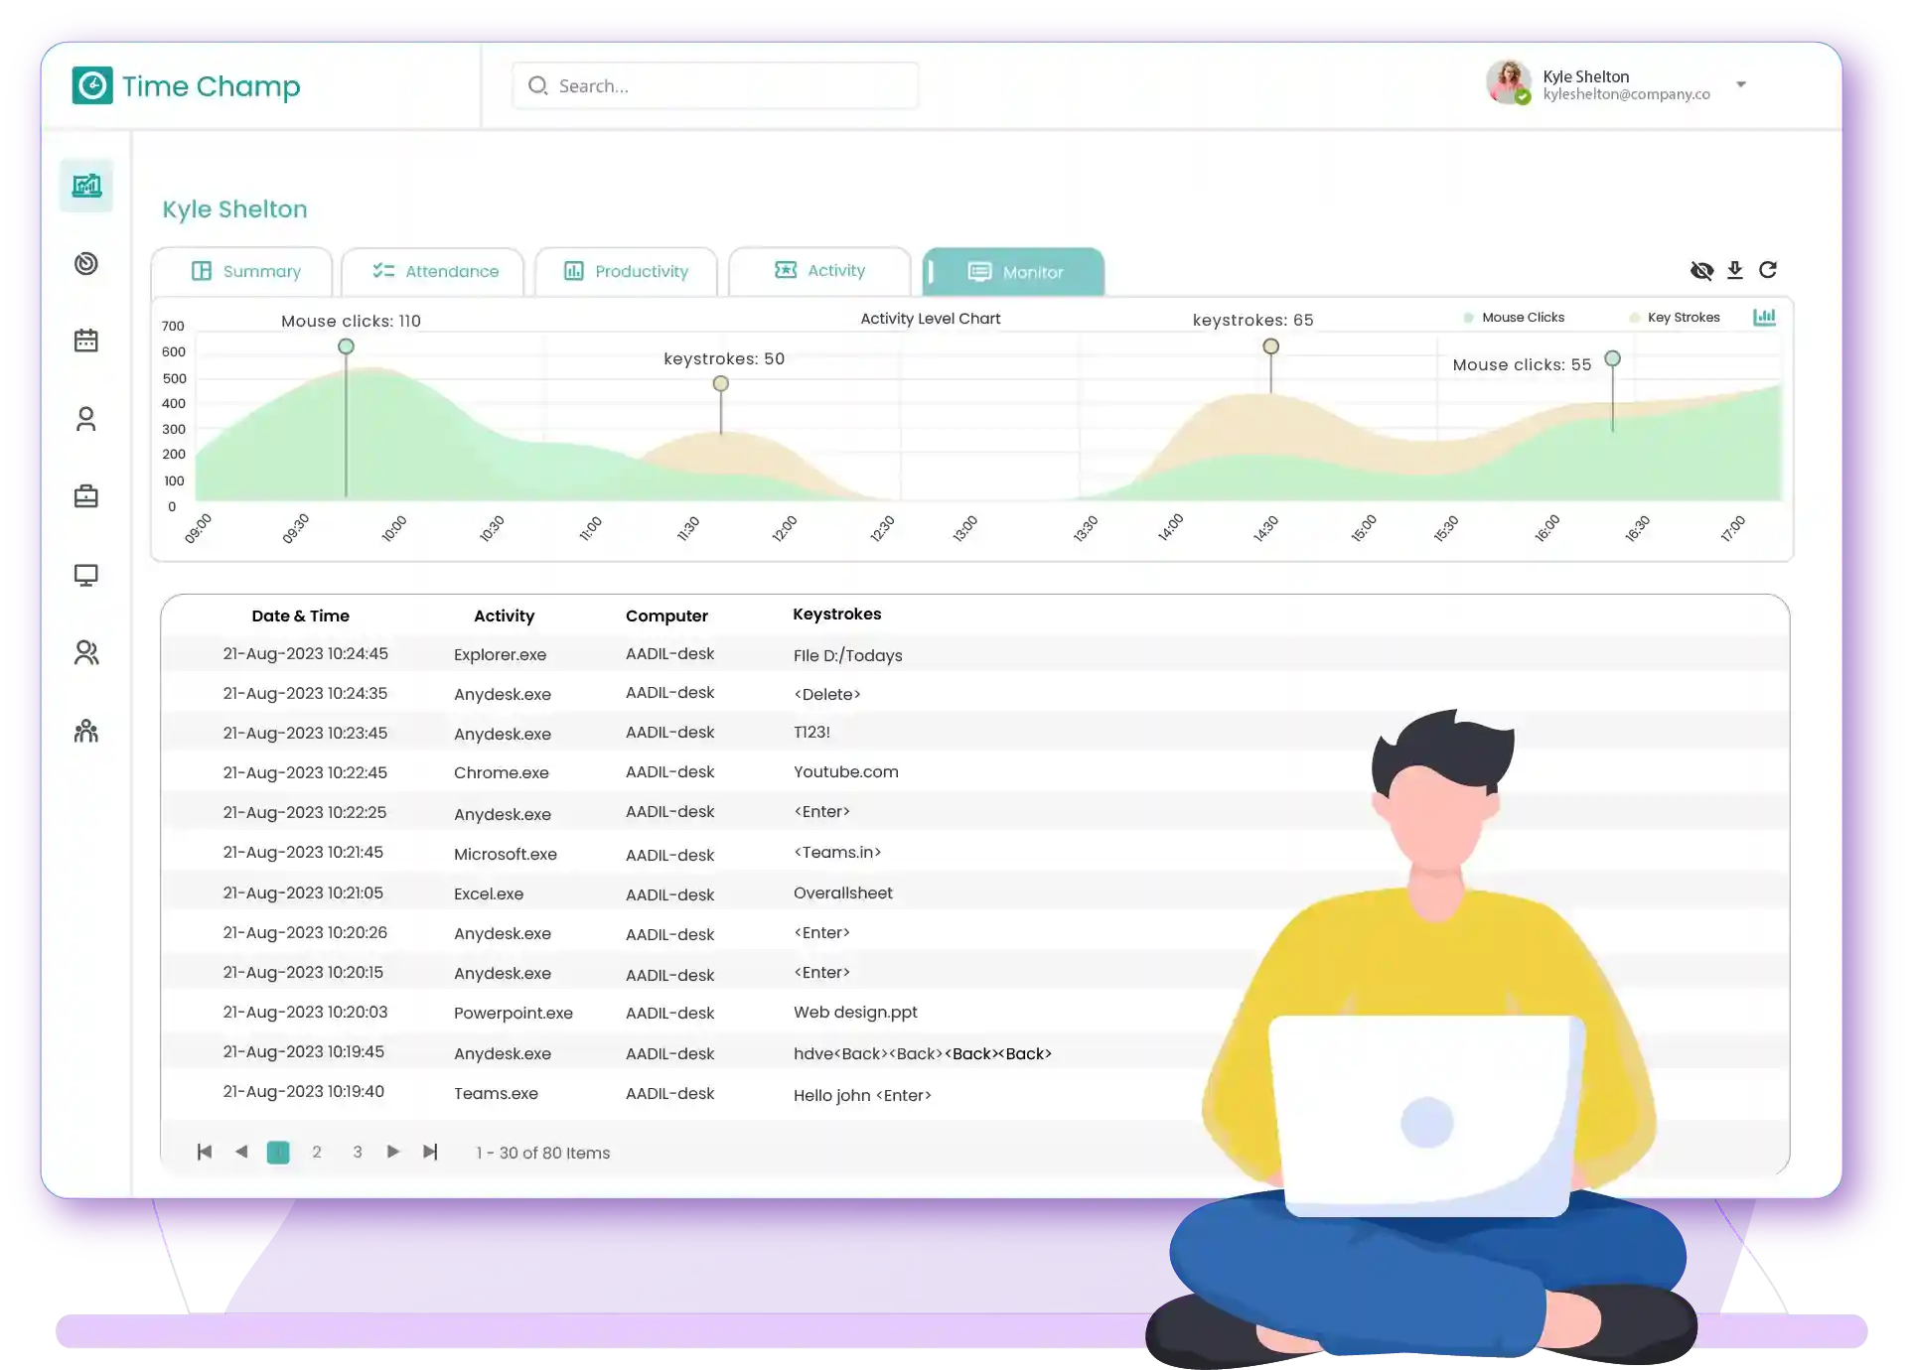Open the chart type selector beside the legend
The height and width of the screenshot is (1370, 1911).
click(x=1765, y=317)
